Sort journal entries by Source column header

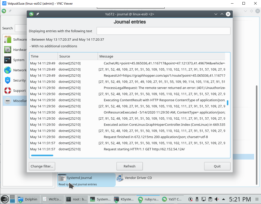[x=78, y=56]
